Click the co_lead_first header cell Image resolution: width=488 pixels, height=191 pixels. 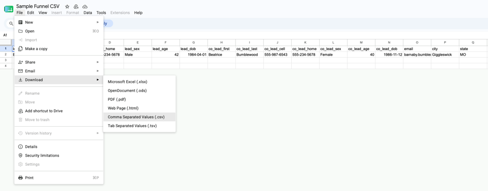tap(222, 49)
